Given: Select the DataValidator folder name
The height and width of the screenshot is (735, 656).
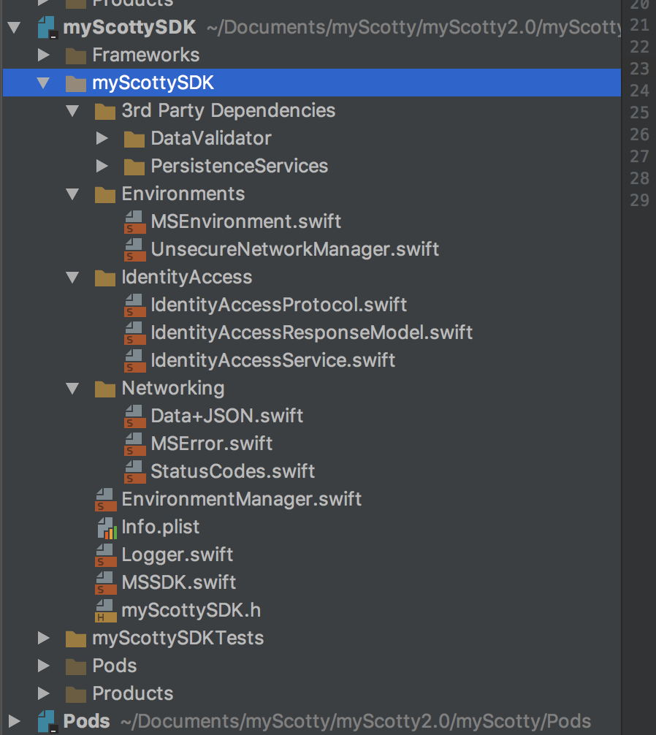Looking at the screenshot, I should pos(211,138).
